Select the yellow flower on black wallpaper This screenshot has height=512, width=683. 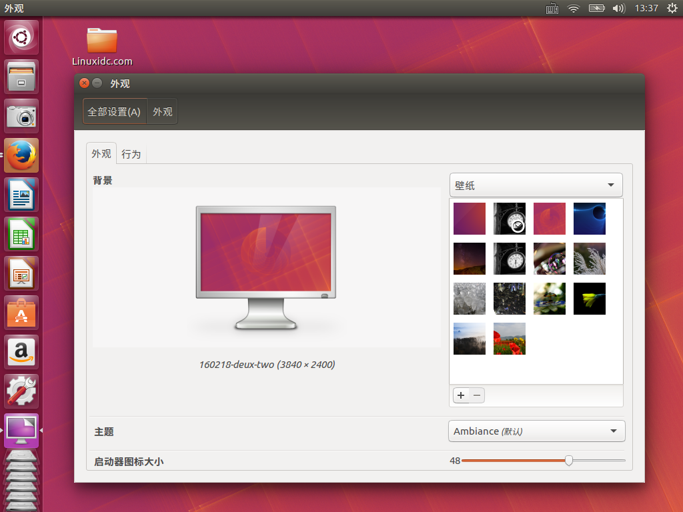(x=590, y=299)
